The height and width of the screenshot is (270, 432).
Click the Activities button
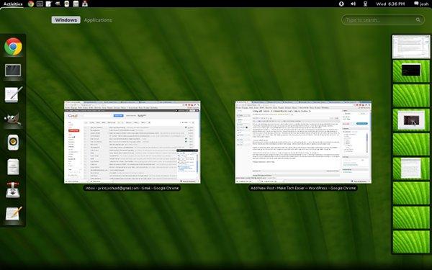coord(13,4)
